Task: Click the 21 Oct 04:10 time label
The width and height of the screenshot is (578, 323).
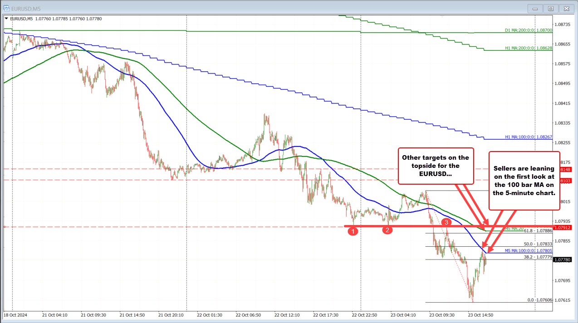Action: click(x=55, y=314)
